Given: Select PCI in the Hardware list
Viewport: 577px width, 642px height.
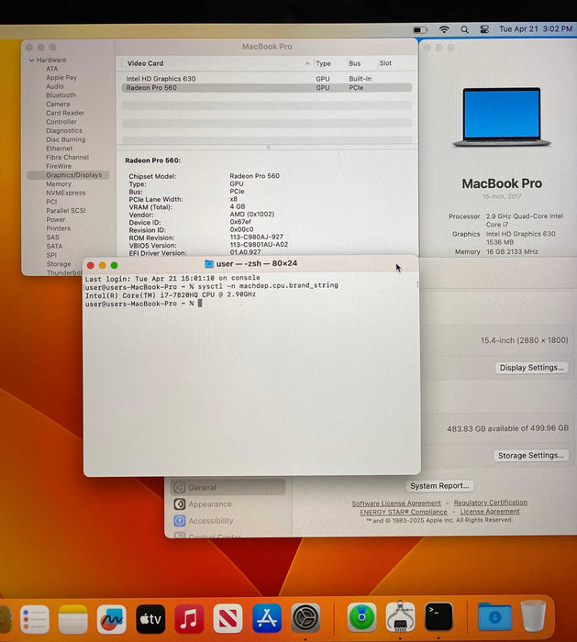Looking at the screenshot, I should pyautogui.click(x=51, y=202).
